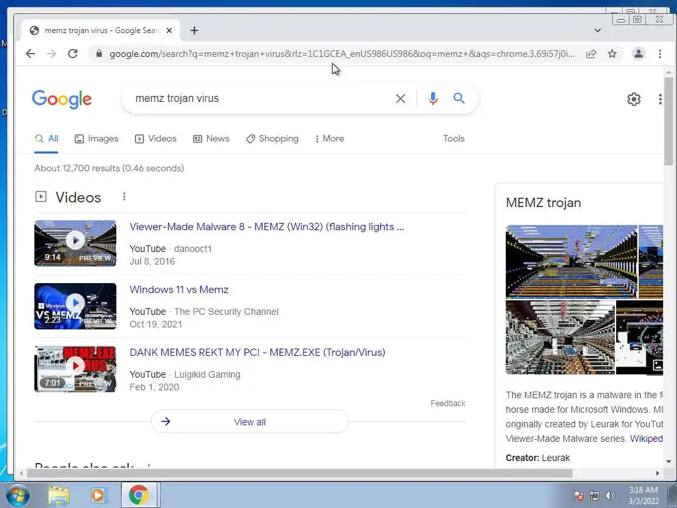Screen dimensions: 677x508
Task: Open the Windows Start menu
Action: [17, 495]
